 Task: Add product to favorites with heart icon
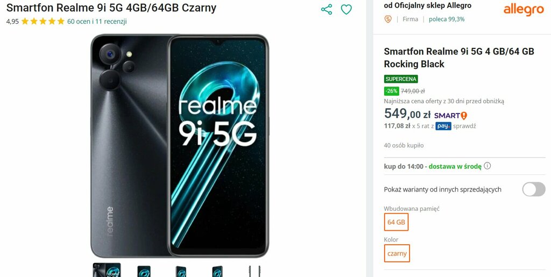tap(346, 10)
